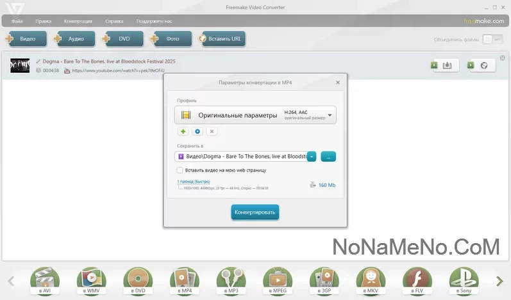Click the add new profile plus icon
This screenshot has height=300, width=511.
pos(183,131)
